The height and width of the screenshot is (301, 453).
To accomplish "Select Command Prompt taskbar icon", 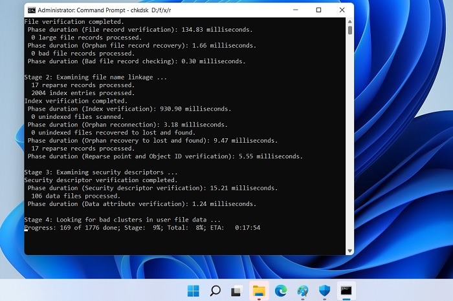I will pyautogui.click(x=346, y=291).
